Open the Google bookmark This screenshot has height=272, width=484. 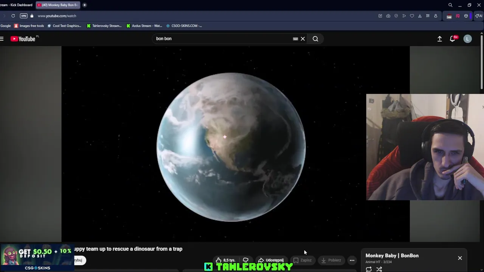coord(6,26)
